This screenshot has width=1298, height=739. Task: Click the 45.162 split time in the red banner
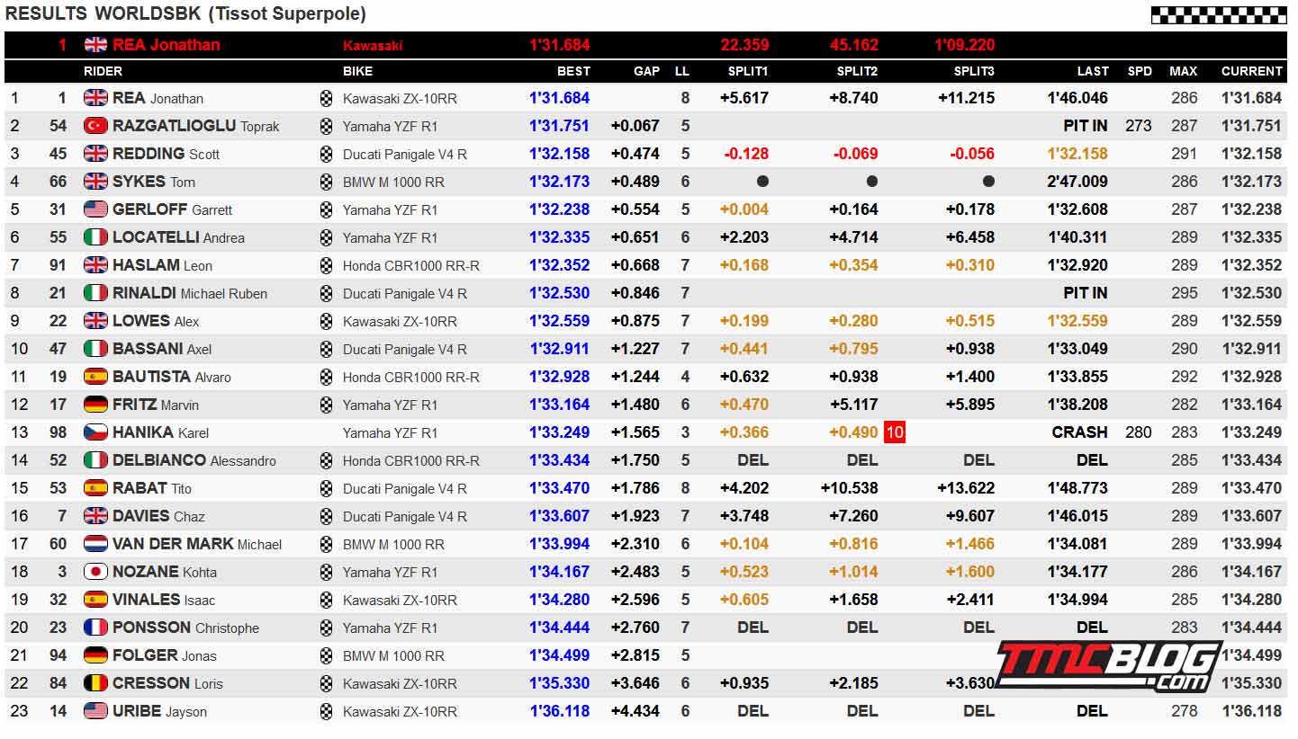pyautogui.click(x=854, y=45)
